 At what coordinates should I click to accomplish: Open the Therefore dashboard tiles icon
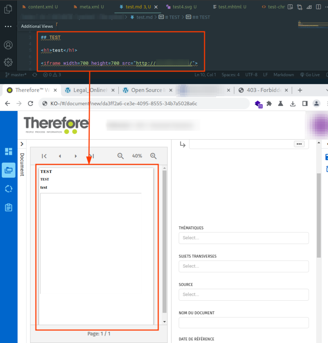point(9,151)
